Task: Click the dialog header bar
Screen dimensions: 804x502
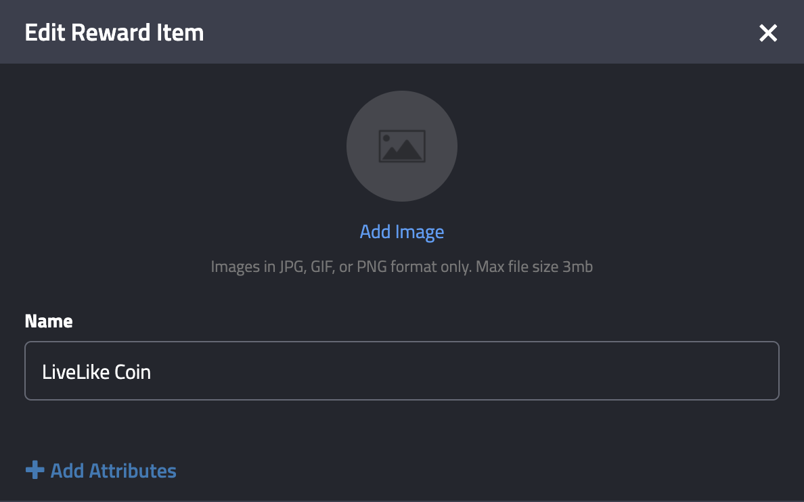Action: (x=402, y=32)
